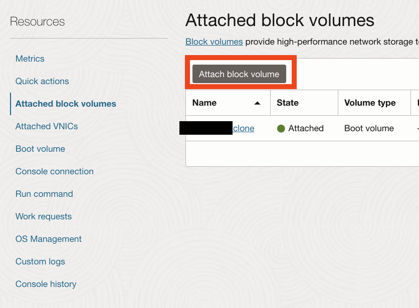
Task: Open the Metrics resource section
Action: pos(30,59)
